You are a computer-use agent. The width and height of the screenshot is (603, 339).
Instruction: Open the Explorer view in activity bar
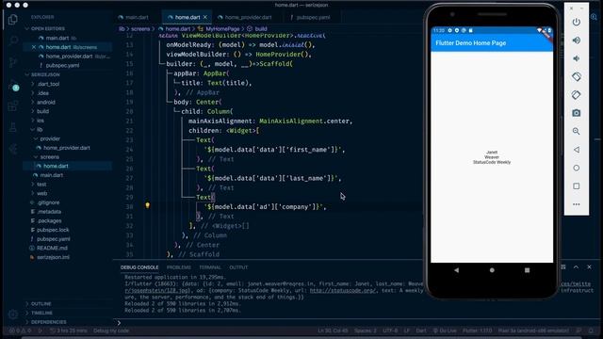(x=12, y=19)
